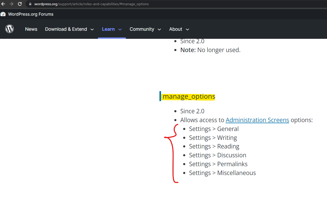This screenshot has height=199, width=327.
Task: Expand the About chevron
Action: [187, 29]
